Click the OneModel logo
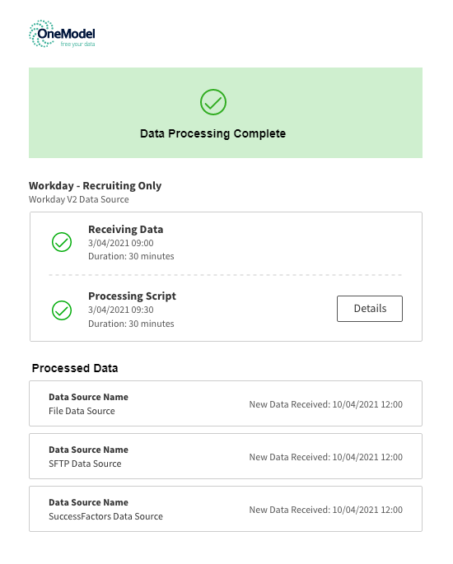Screen dimensions: 453x564 pos(62,34)
